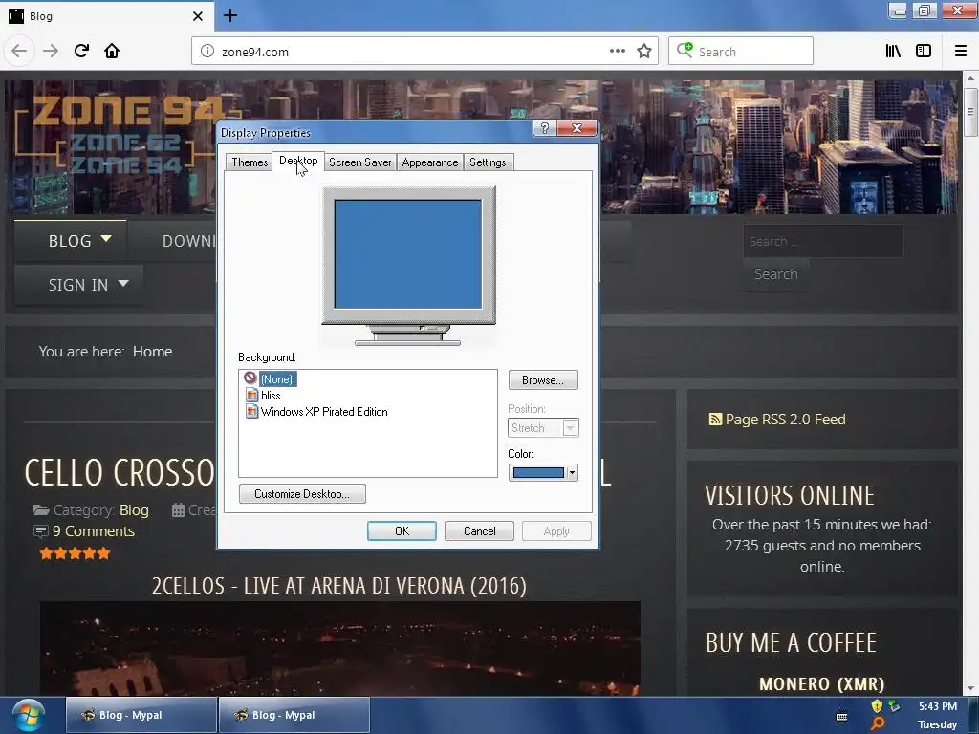The image size is (979, 734).
Task: Click the orange magnifier tray icon
Action: (878, 724)
